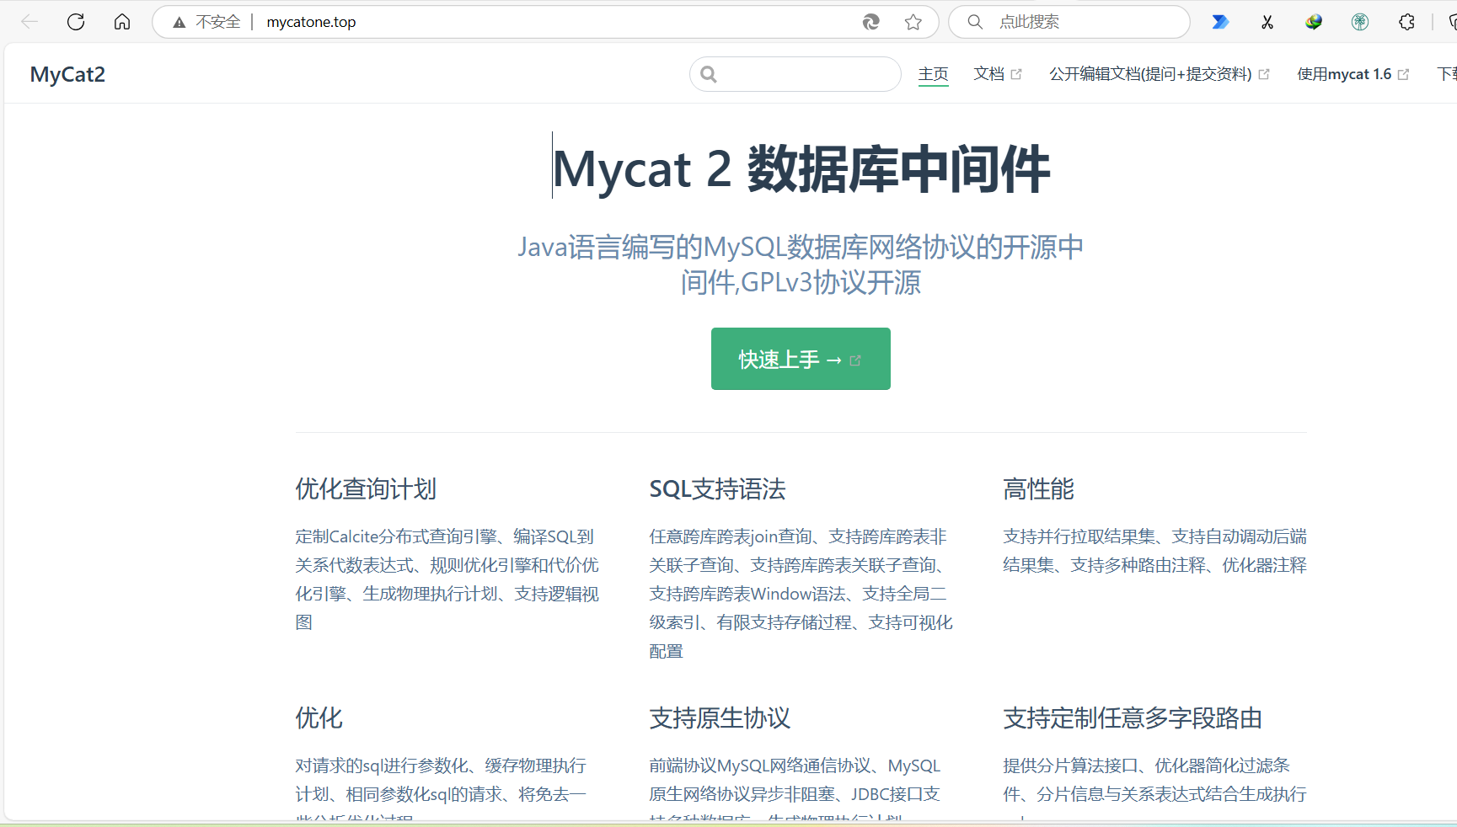Open the extensions puzzle icon
The height and width of the screenshot is (827, 1457).
pyautogui.click(x=1406, y=22)
